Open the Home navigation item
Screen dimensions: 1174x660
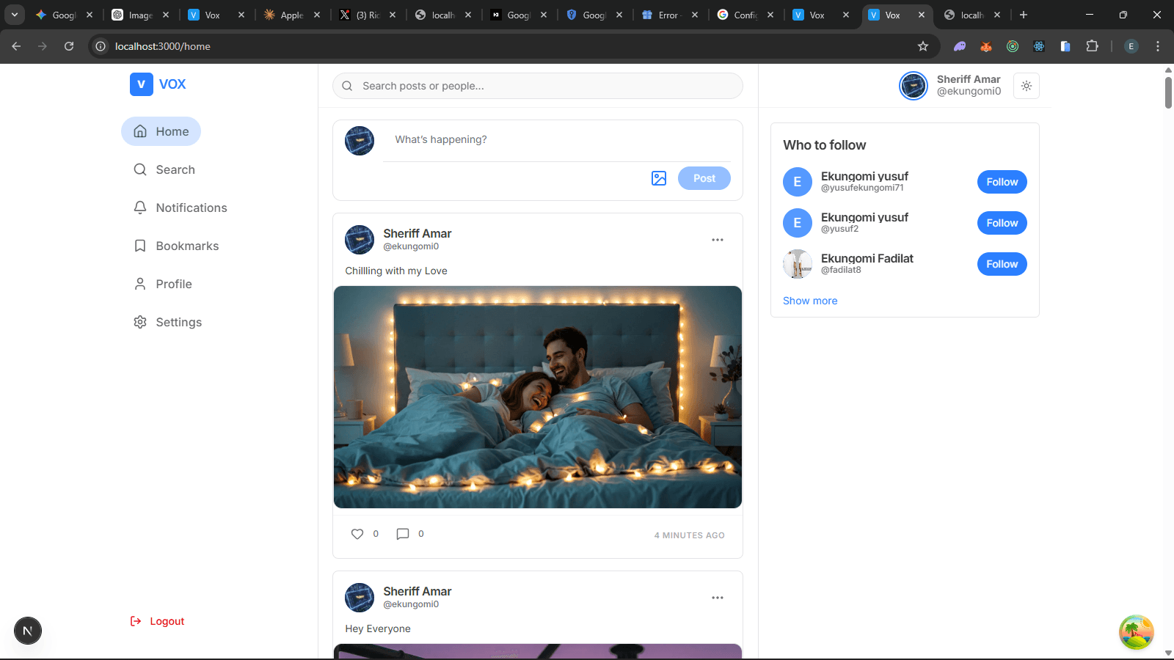click(x=161, y=131)
